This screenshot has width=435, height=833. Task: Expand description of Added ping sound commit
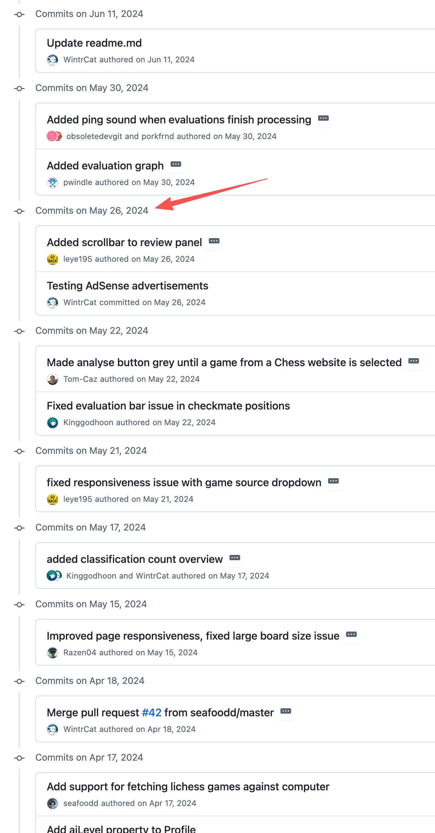323,118
